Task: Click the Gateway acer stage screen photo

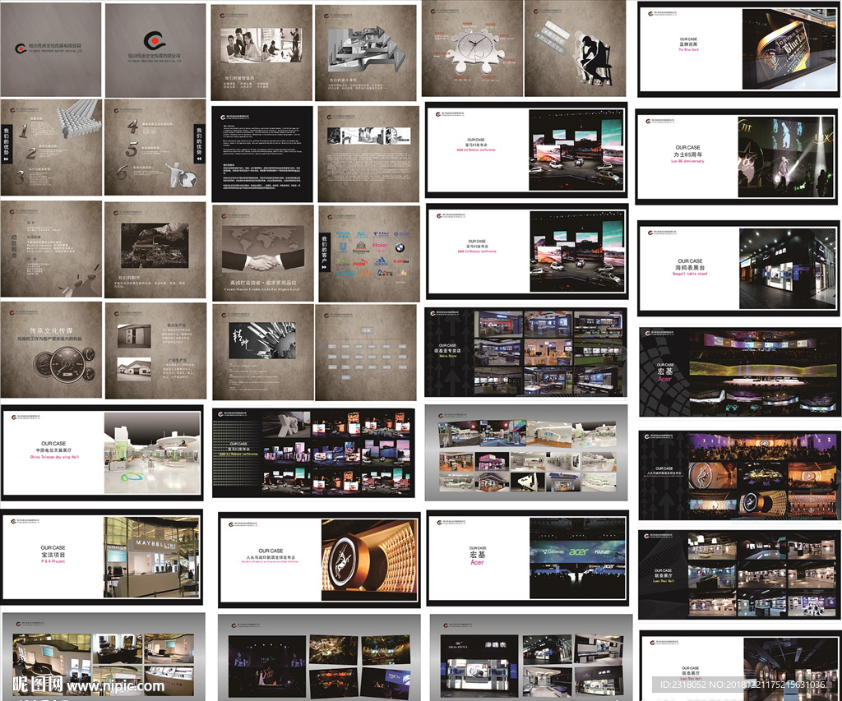Action: pyautogui.click(x=577, y=558)
